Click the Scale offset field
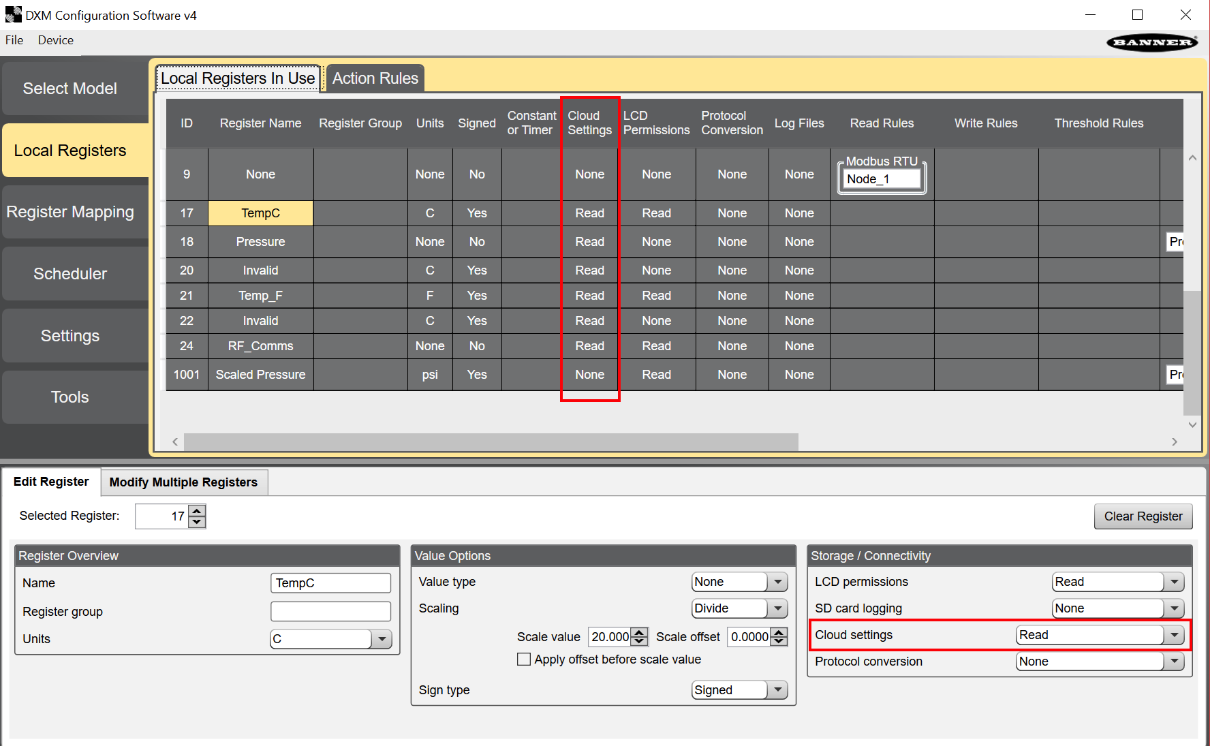This screenshot has height=746, width=1210. tap(749, 637)
